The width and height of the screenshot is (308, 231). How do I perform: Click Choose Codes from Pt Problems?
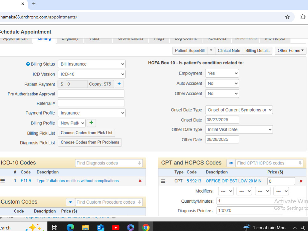[90, 142]
